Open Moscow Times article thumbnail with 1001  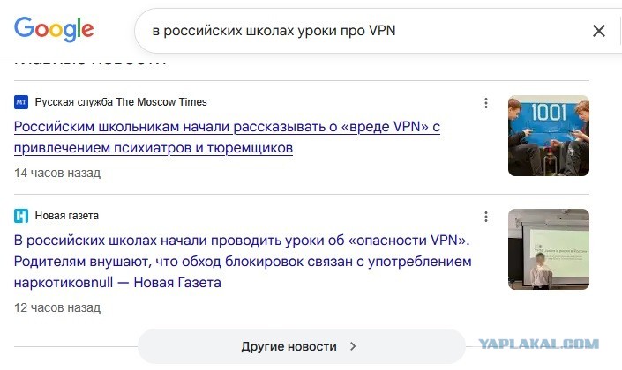(549, 136)
